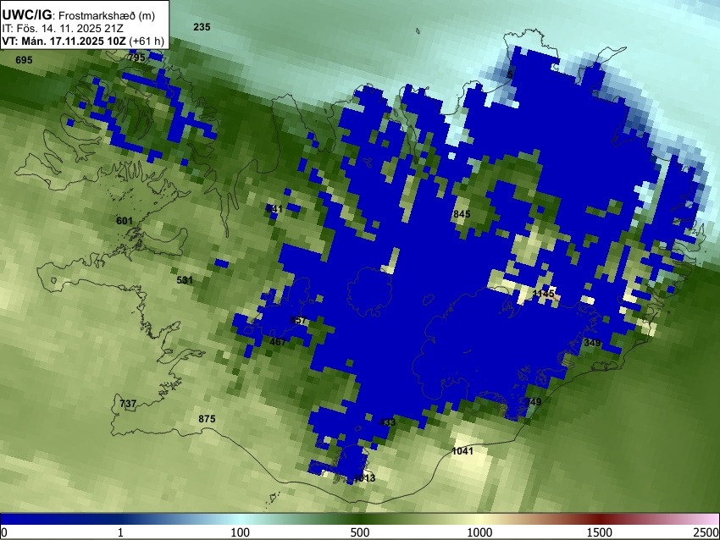The width and height of the screenshot is (720, 540).
Task: Click the map value 795
Action: click(x=136, y=58)
